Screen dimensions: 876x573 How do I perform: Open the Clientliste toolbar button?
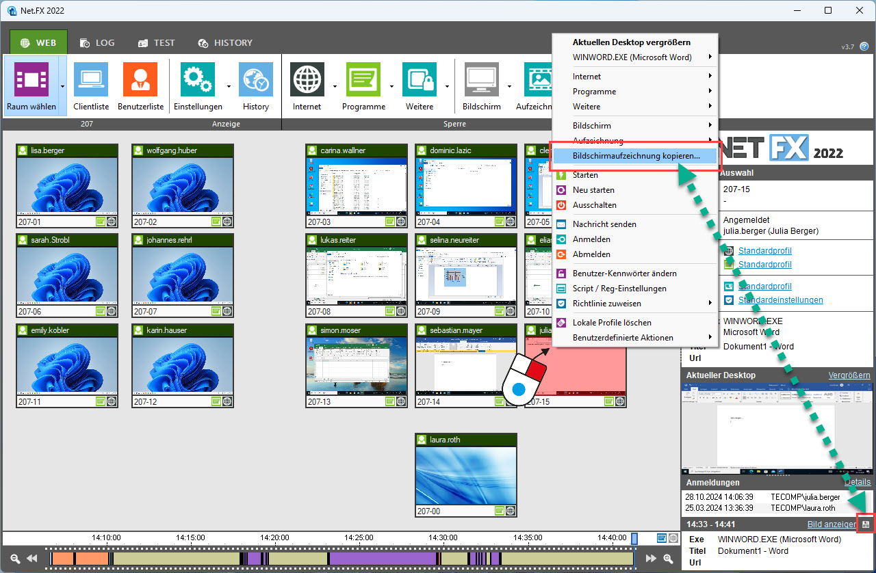click(x=91, y=86)
